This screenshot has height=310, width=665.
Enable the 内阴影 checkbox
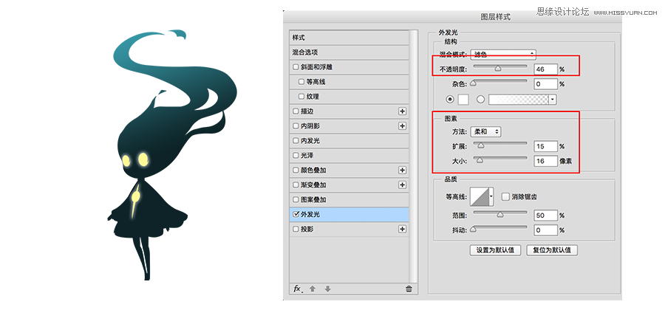(296, 126)
